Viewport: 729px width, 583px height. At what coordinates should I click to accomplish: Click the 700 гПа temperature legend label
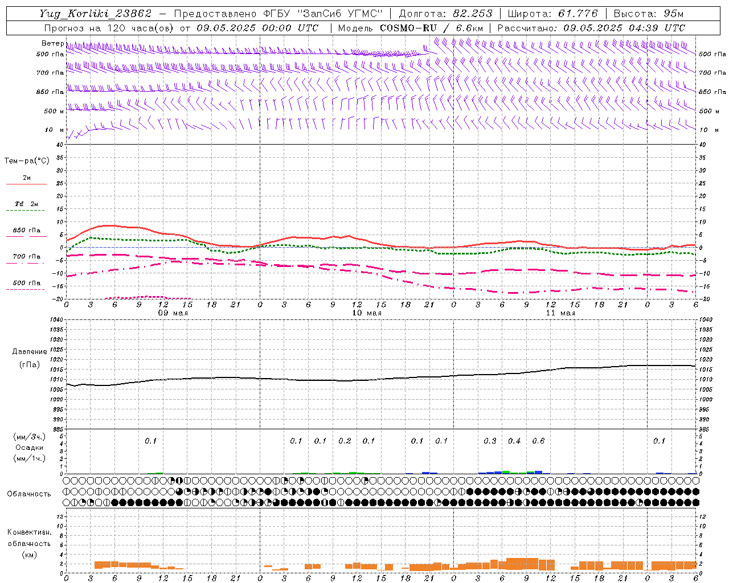click(27, 256)
